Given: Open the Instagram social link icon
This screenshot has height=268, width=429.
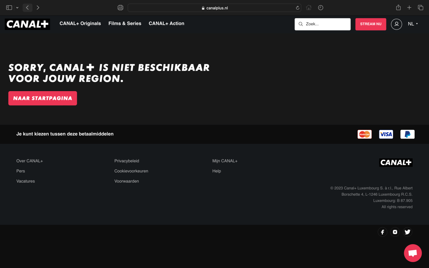Looking at the screenshot, I should [395, 232].
